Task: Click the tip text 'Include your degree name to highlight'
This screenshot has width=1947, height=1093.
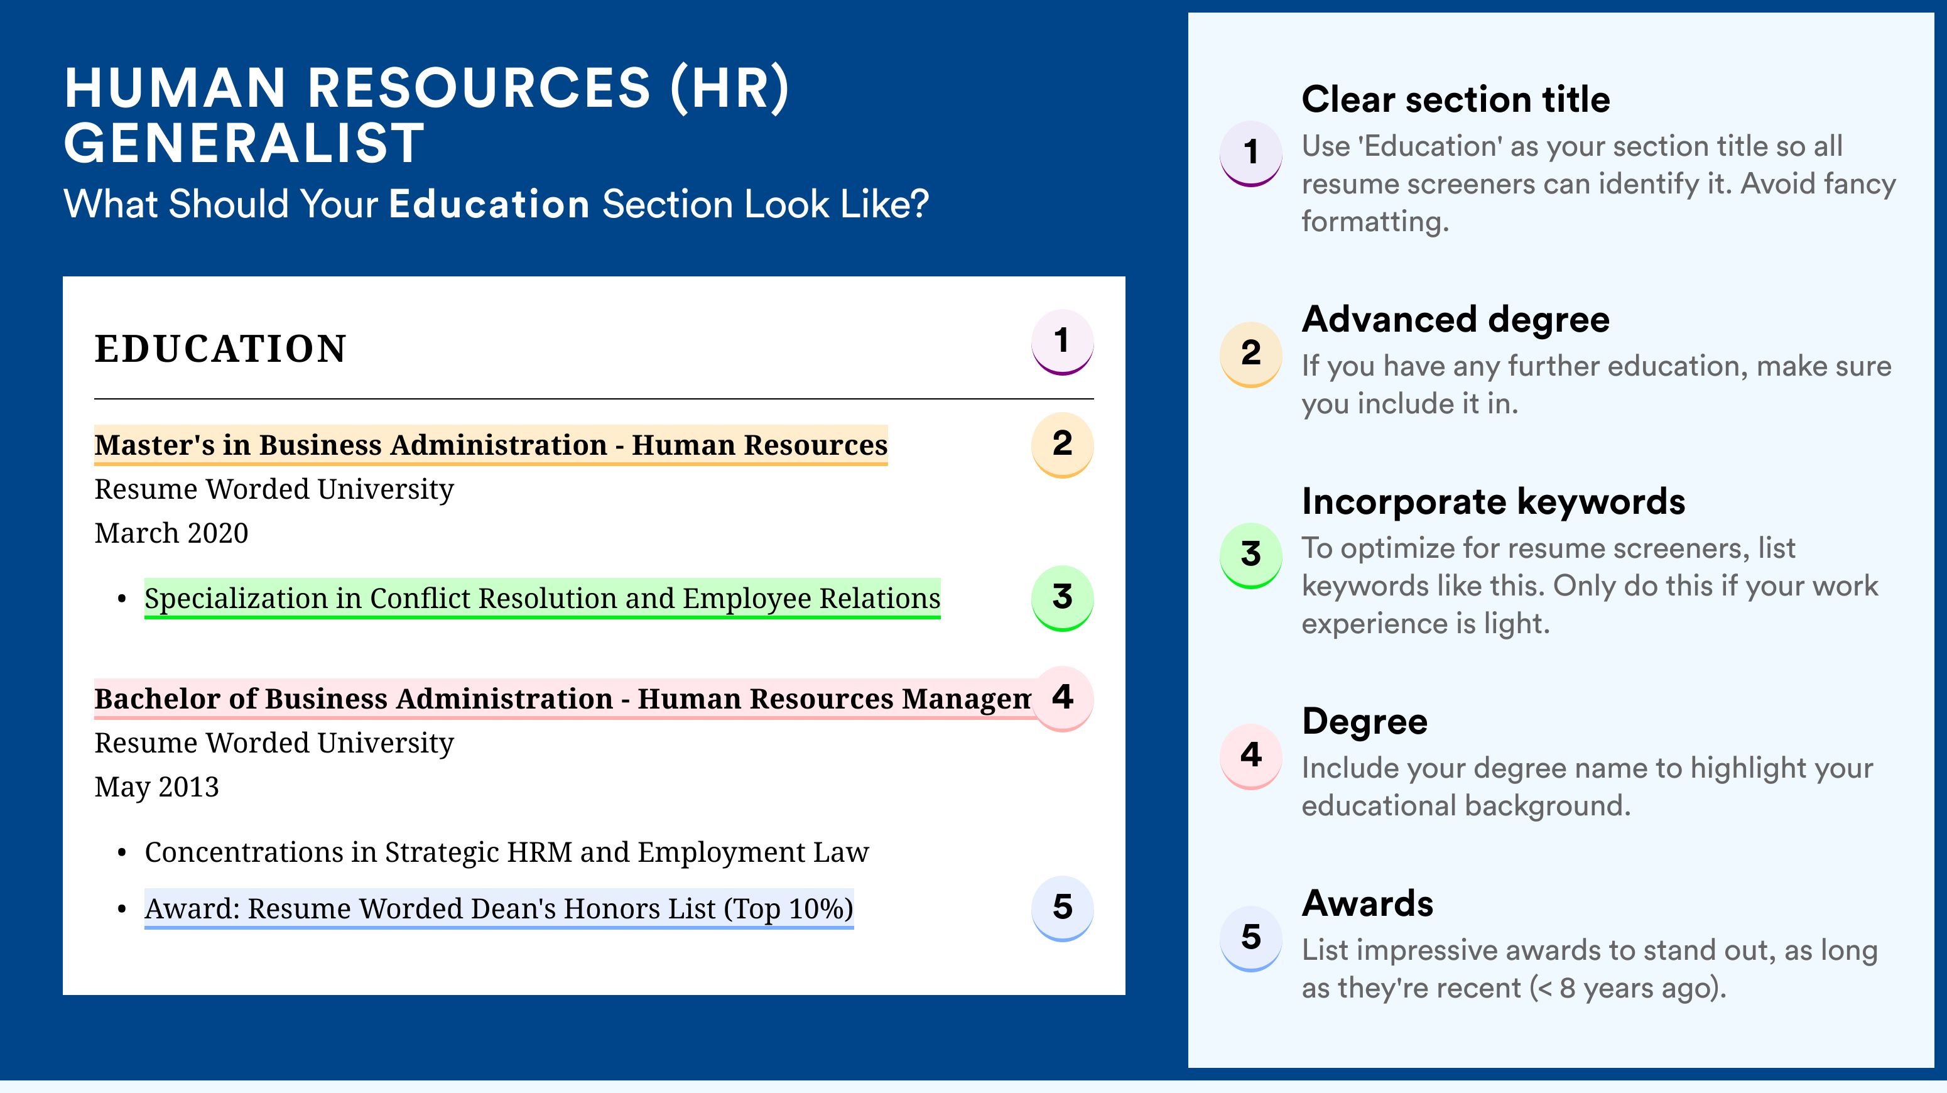Action: pyautogui.click(x=1587, y=787)
